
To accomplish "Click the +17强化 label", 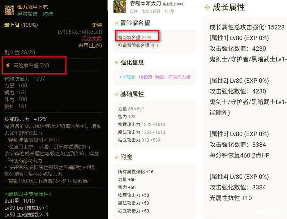I will point(127,77).
